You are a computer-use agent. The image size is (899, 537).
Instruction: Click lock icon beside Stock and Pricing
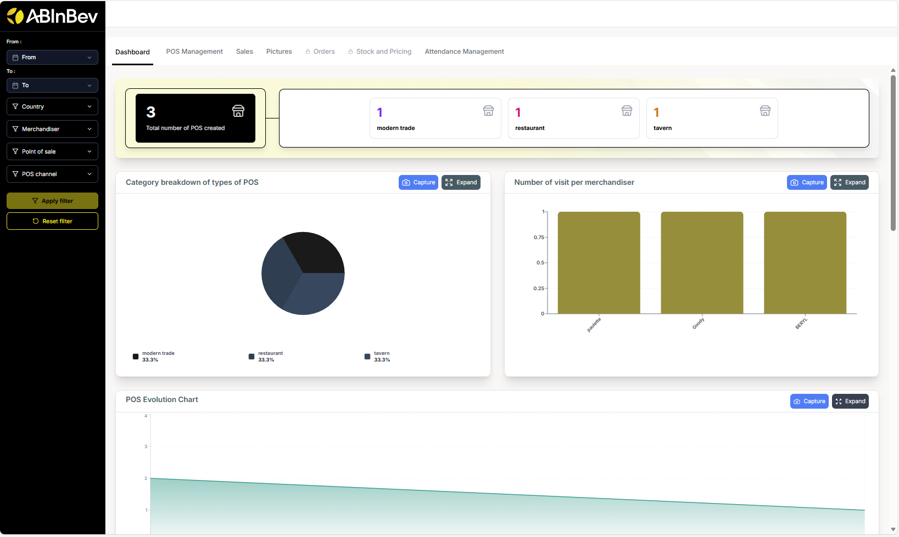[350, 52]
